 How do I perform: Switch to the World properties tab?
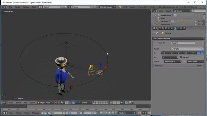tap(169, 28)
